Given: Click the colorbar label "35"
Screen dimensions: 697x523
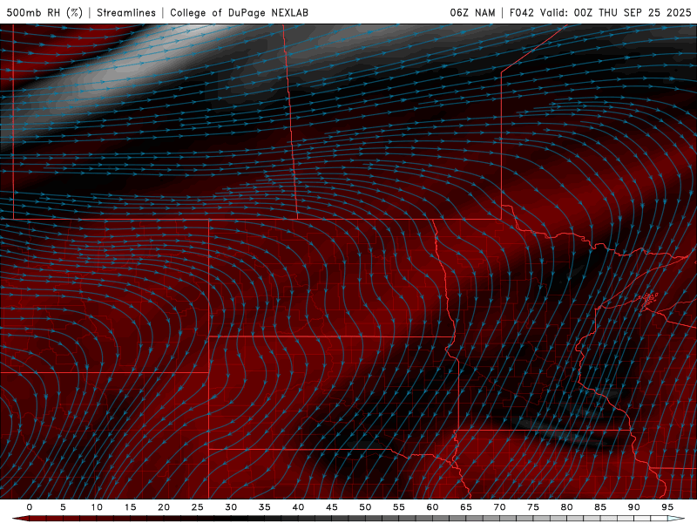Looking at the screenshot, I should (x=265, y=507).
